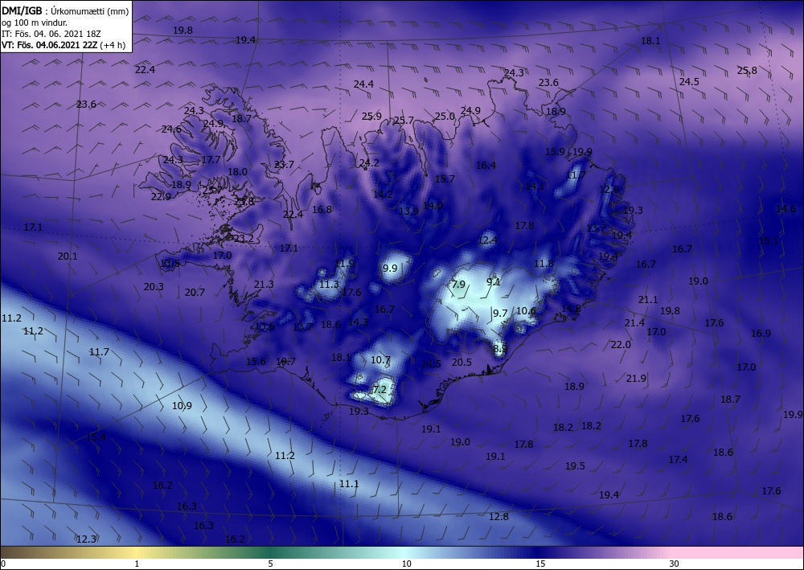Click the 24.2 value on the map

(x=369, y=163)
